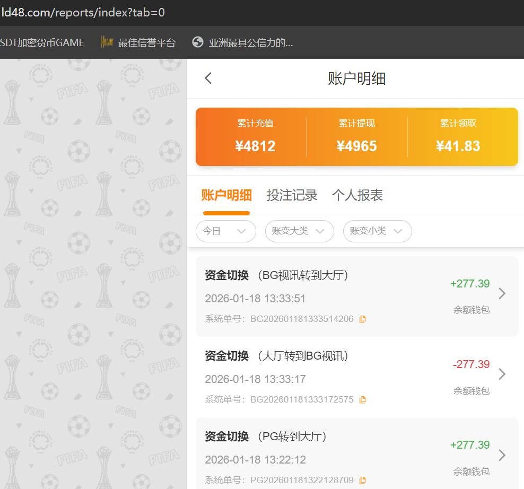
Task: Select the 累计充值 summary card
Action: click(256, 136)
